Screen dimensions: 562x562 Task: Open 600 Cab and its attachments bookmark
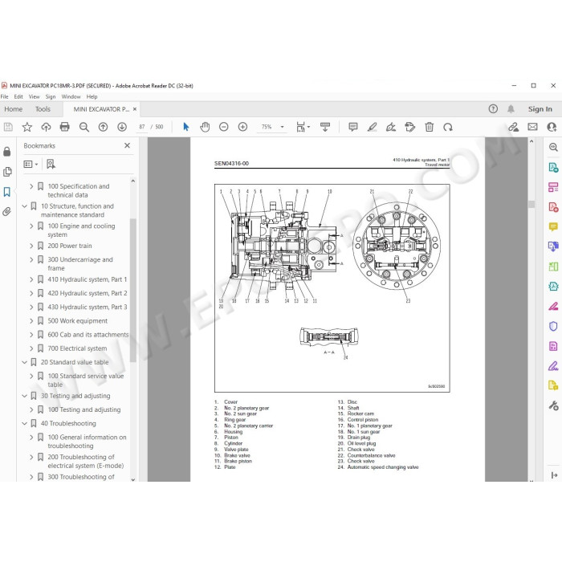pos(88,335)
